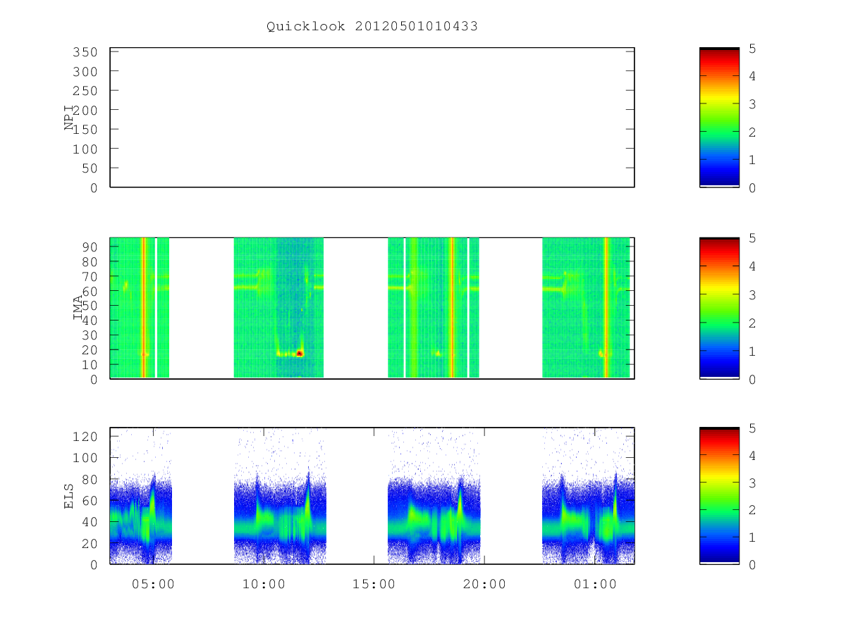
Task: Select the IMA axis label
Action: coord(78,308)
